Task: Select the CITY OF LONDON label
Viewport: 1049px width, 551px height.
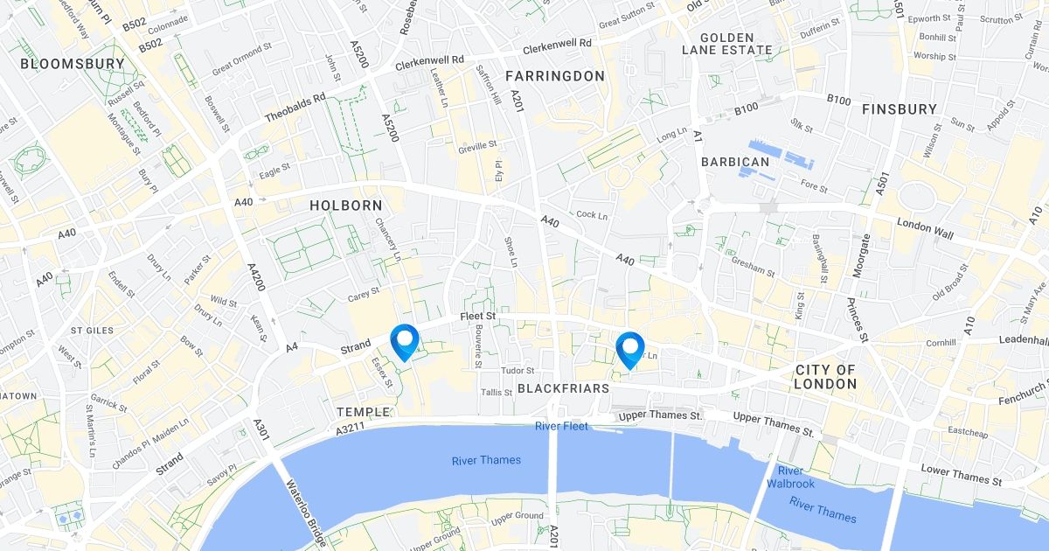Action: (x=826, y=377)
